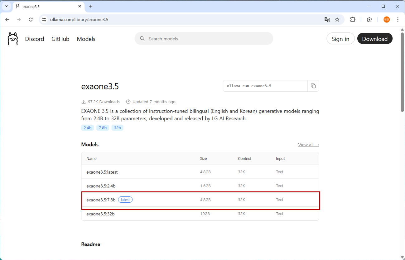Click the exaone3.5 page title heading
Viewport: 405px width, 260px height.
click(x=100, y=86)
